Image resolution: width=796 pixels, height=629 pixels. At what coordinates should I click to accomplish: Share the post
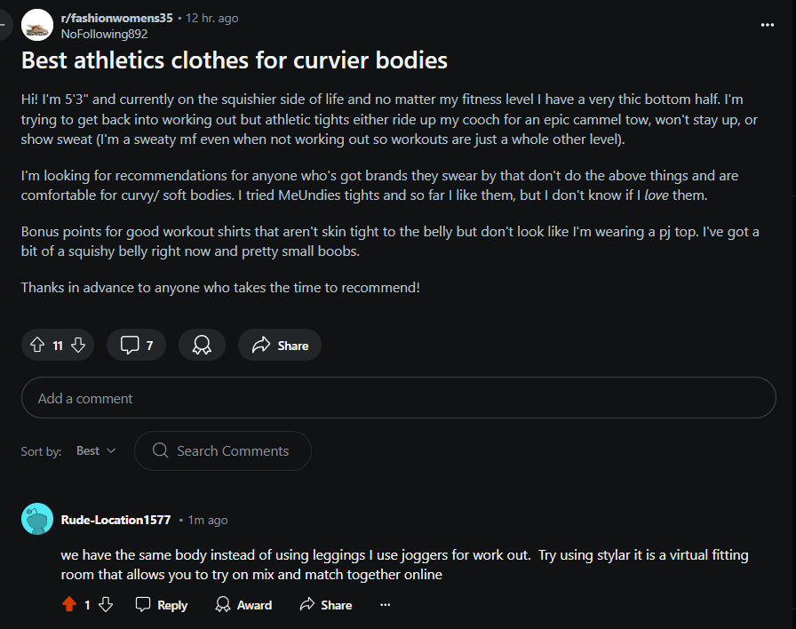(x=280, y=346)
